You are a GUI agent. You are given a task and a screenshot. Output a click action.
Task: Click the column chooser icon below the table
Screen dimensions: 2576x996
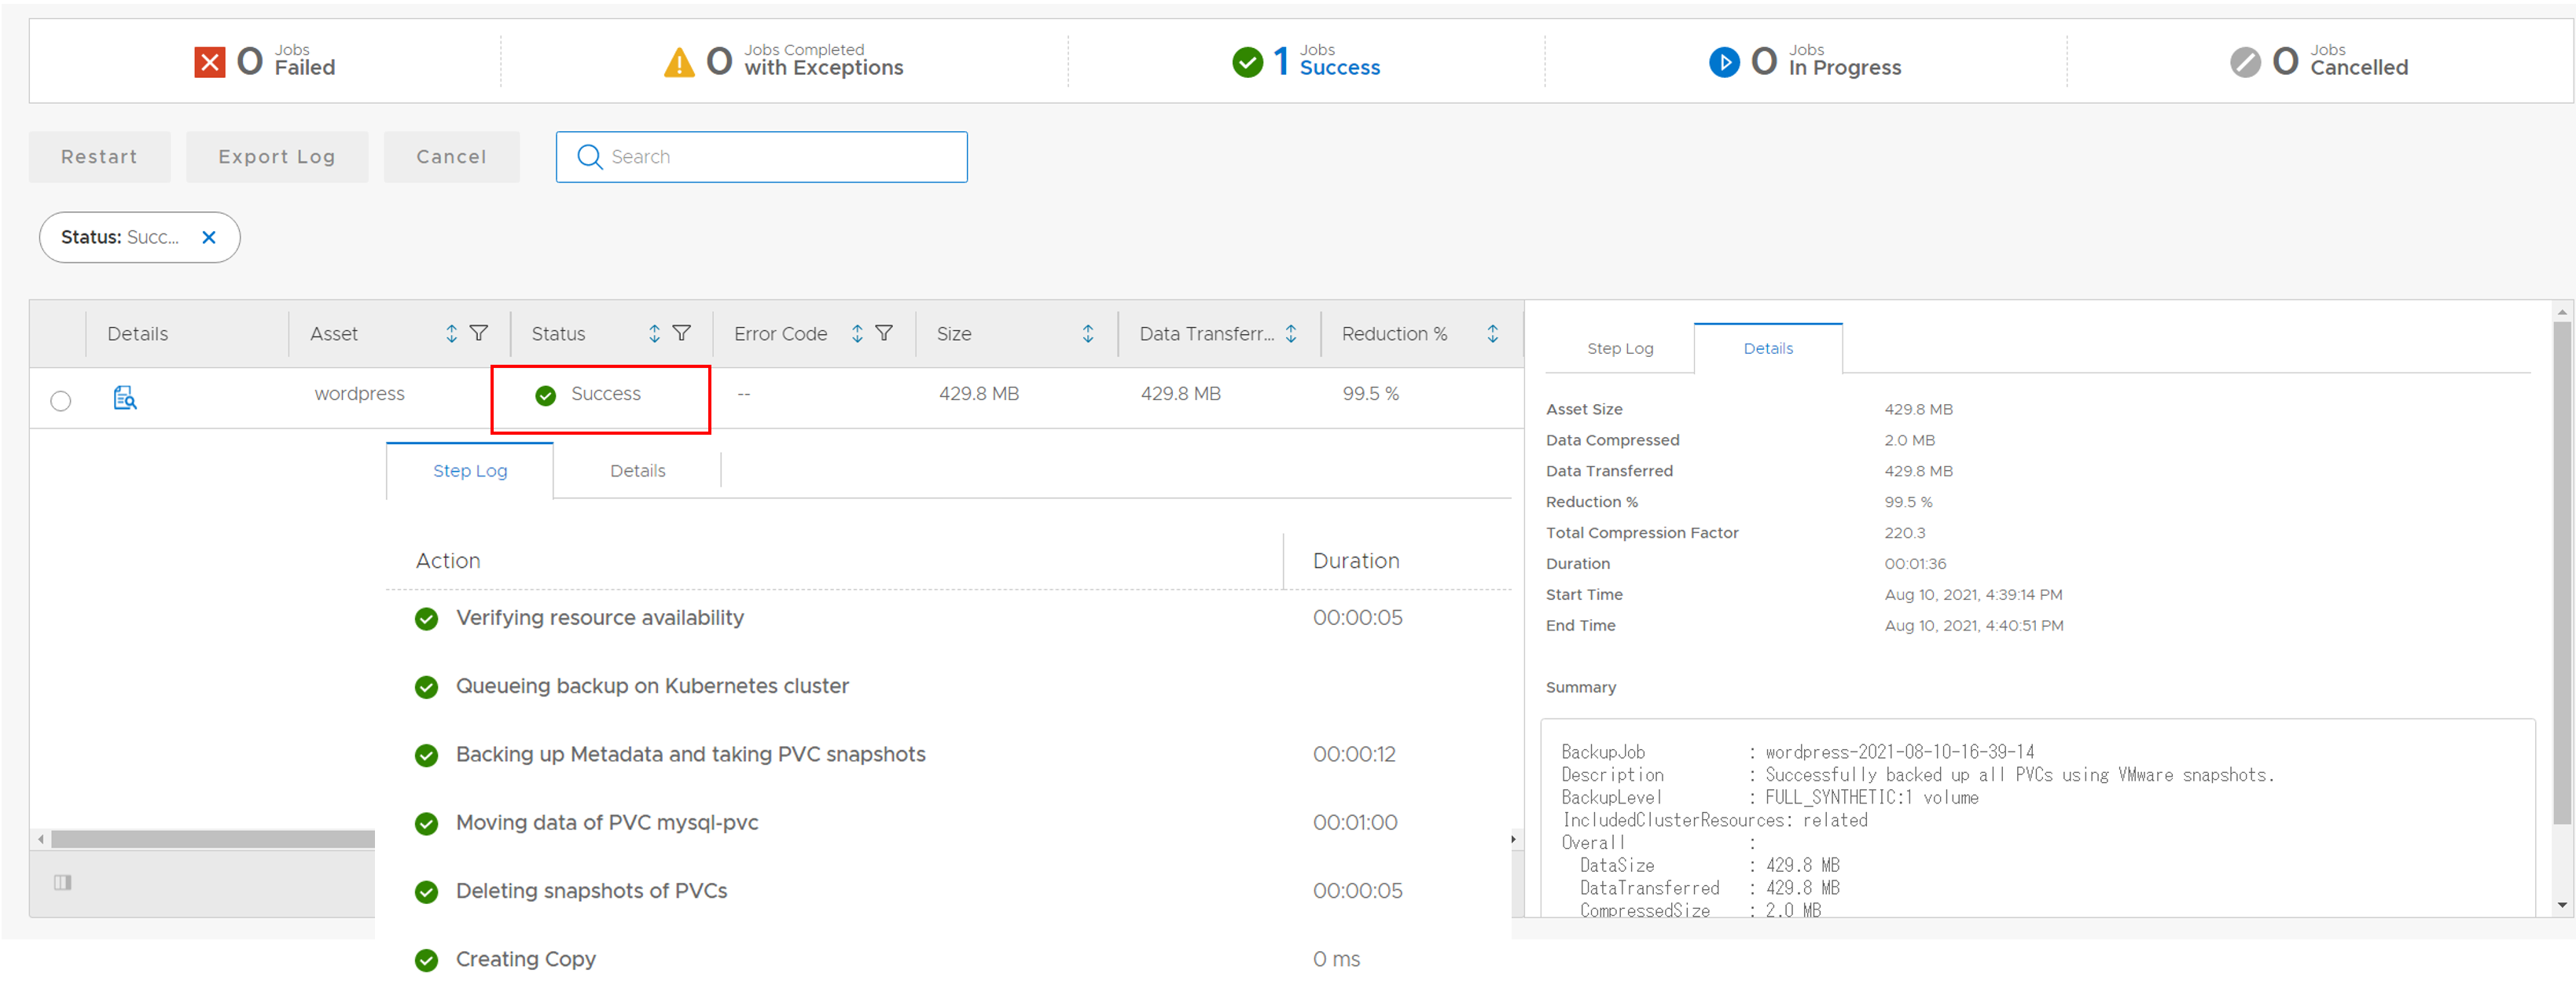pyautogui.click(x=63, y=882)
